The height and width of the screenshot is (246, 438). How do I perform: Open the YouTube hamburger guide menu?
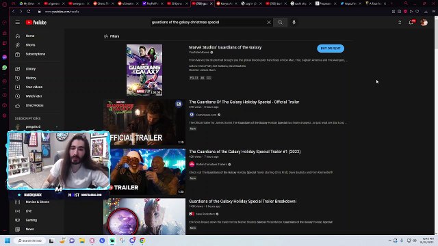tap(18, 23)
